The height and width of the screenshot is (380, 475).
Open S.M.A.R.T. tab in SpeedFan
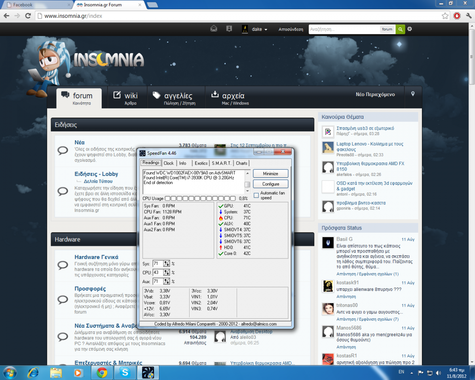(x=222, y=163)
